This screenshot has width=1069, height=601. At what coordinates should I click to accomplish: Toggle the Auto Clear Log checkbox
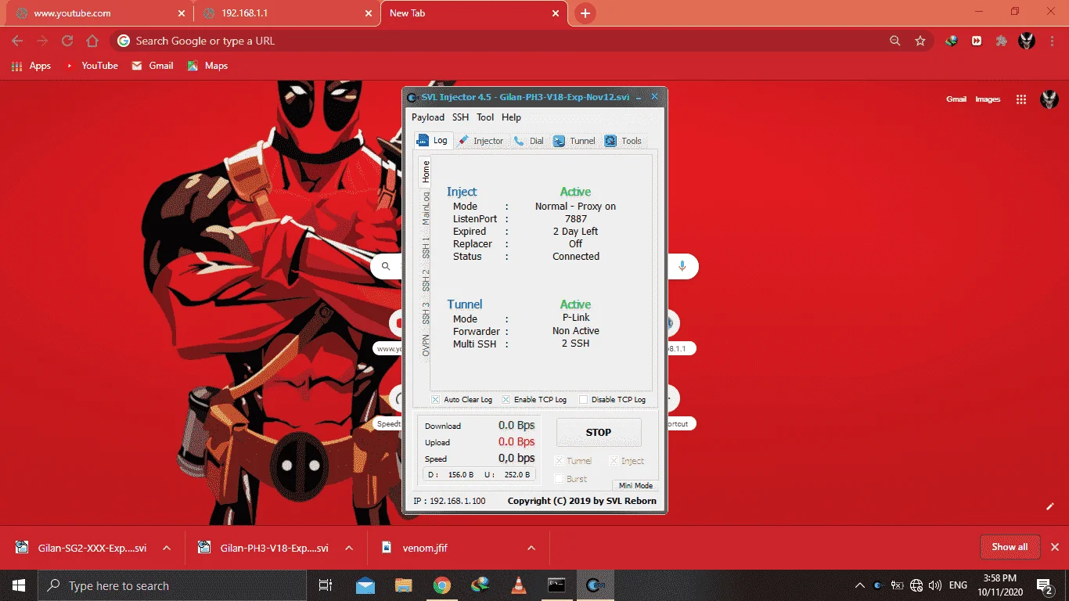tap(436, 399)
